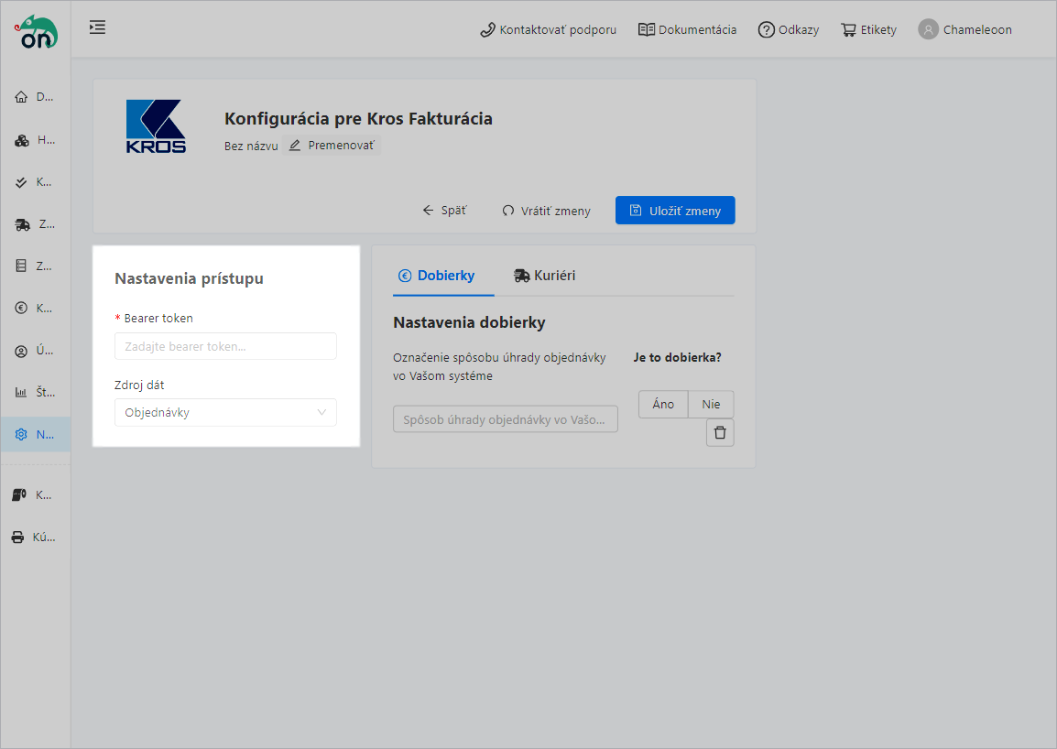
Task: Open the bar chart statistics sidebar item
Action: point(22,393)
